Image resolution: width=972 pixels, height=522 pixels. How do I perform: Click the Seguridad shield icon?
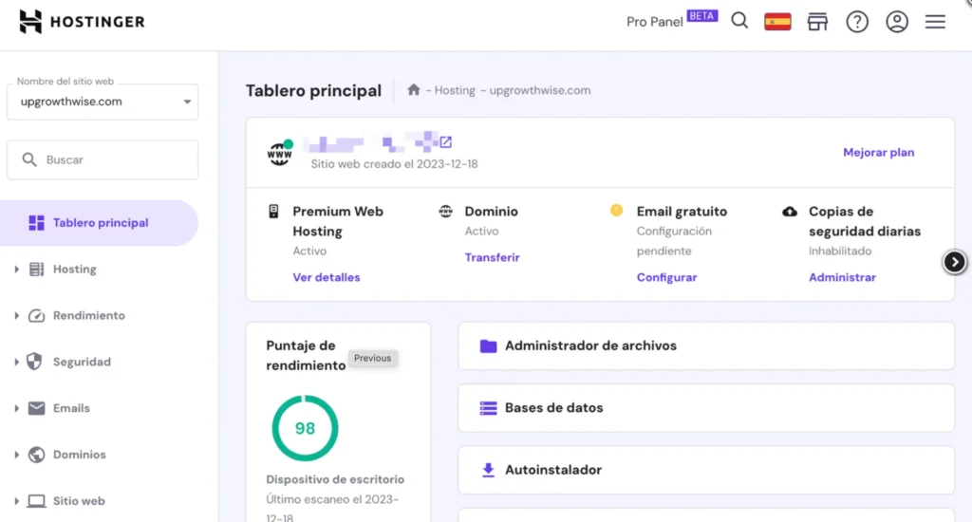point(35,362)
